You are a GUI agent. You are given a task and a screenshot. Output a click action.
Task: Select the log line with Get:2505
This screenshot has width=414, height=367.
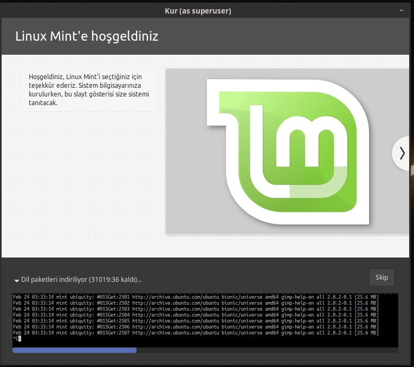196,321
